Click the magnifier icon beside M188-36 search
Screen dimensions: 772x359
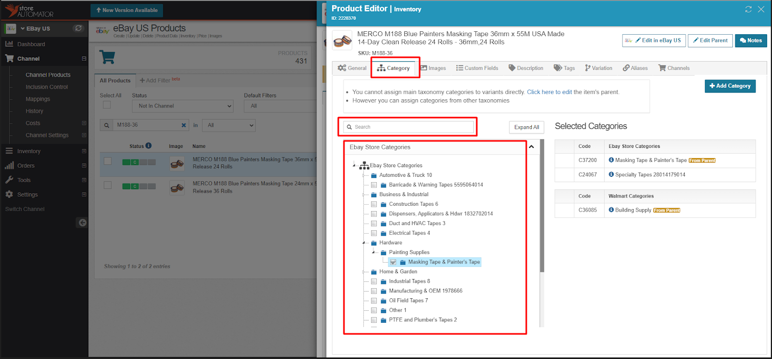point(107,125)
